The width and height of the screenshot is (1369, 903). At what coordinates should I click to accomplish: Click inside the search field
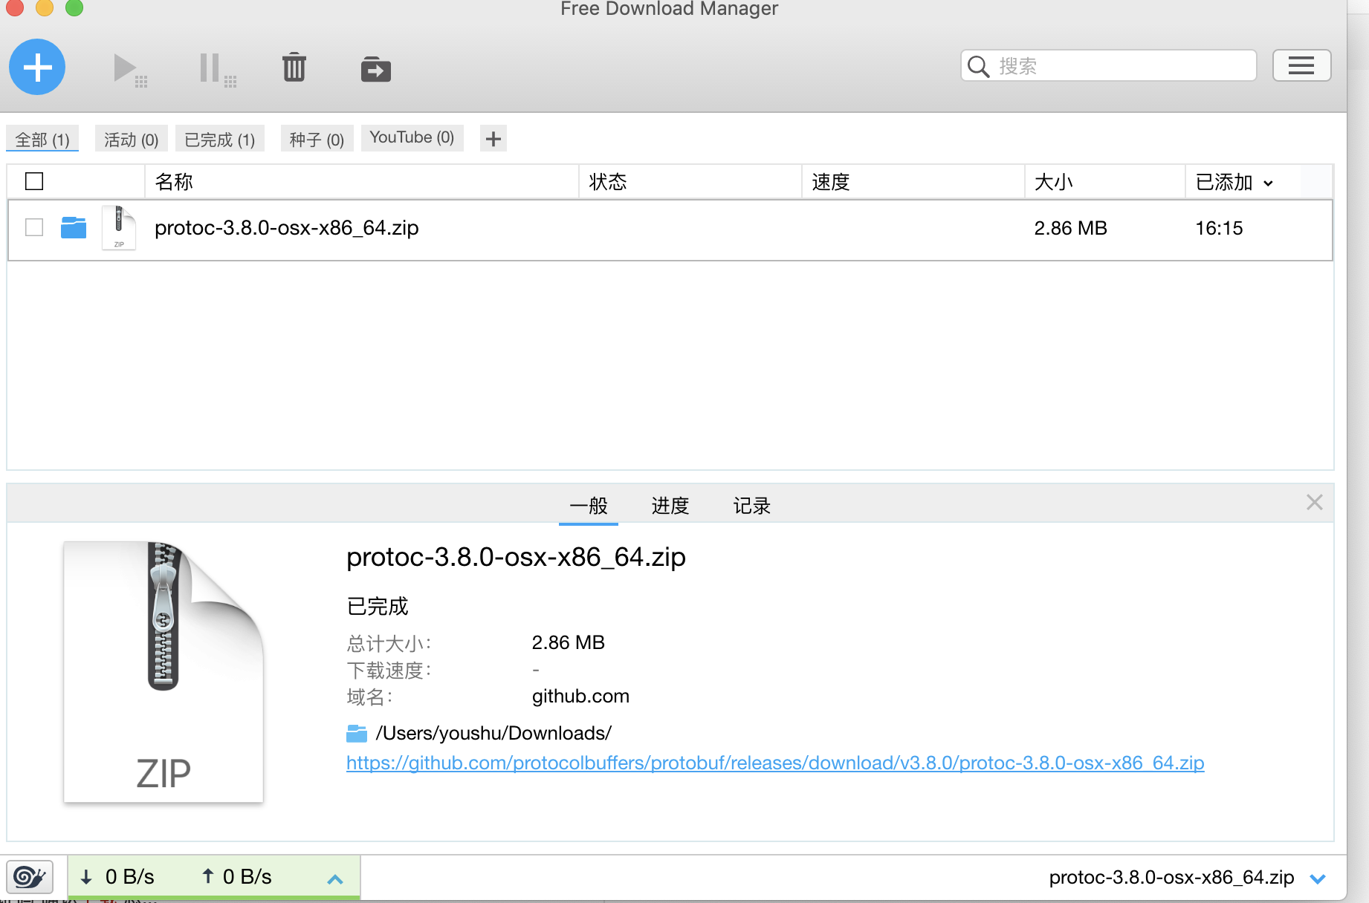click(1107, 65)
